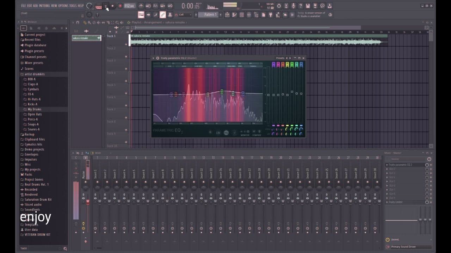Click next preset arrow in EQ window
451x253 pixels.
[290, 58]
